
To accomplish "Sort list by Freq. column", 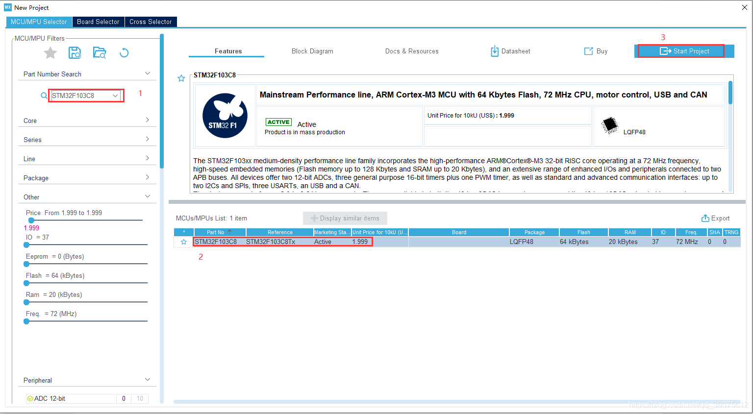I will 691,232.
